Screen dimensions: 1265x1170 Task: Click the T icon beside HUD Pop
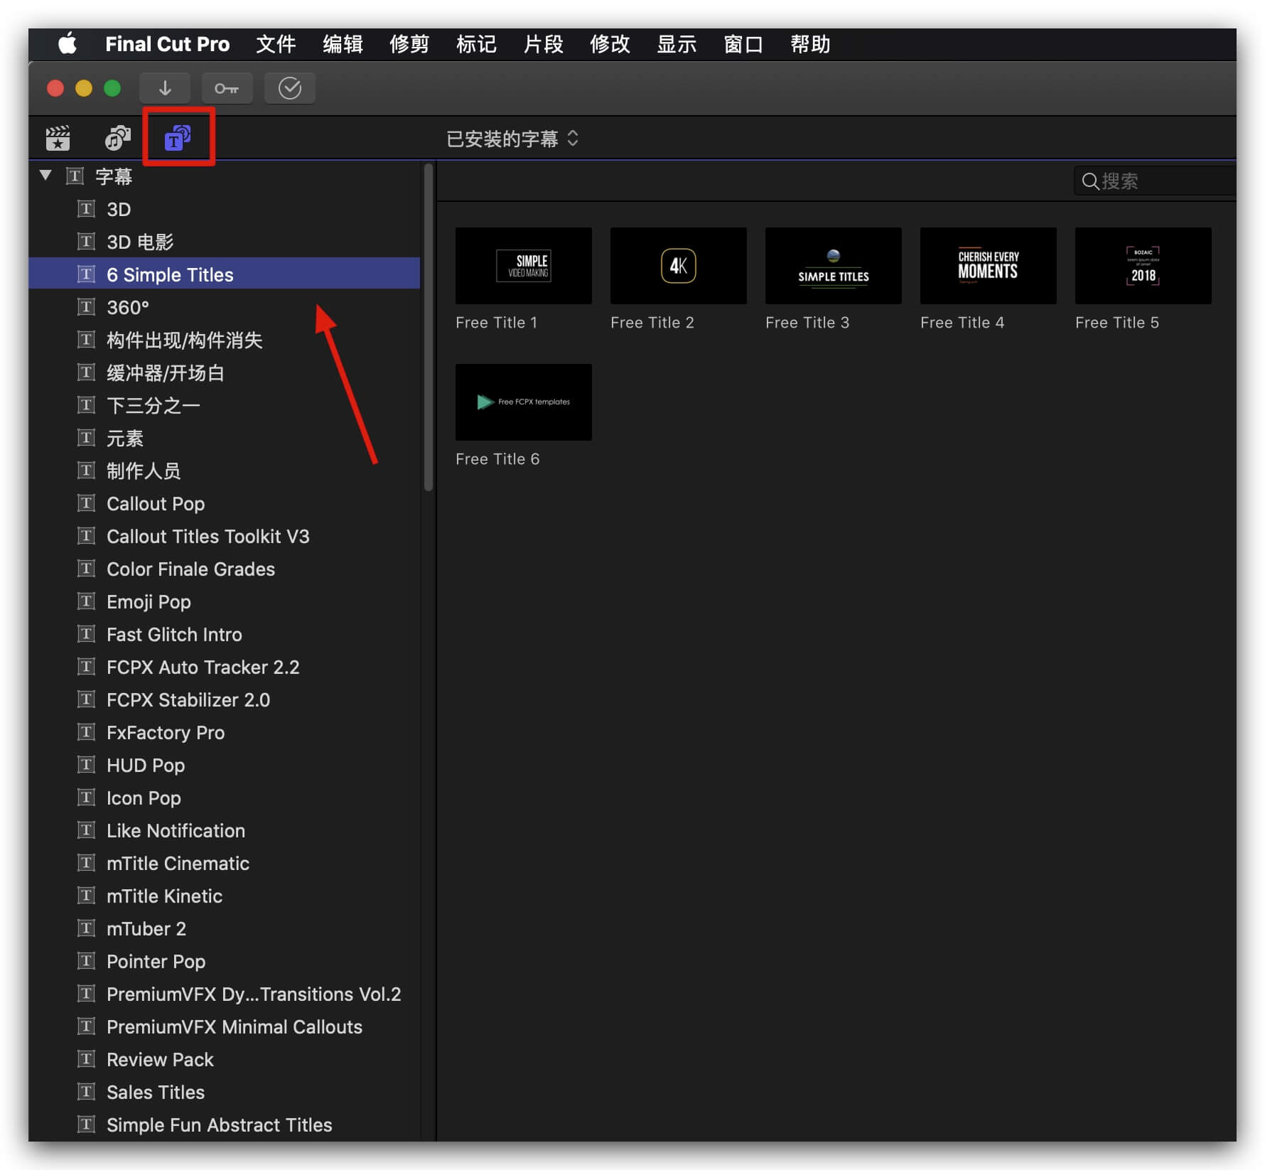[86, 765]
